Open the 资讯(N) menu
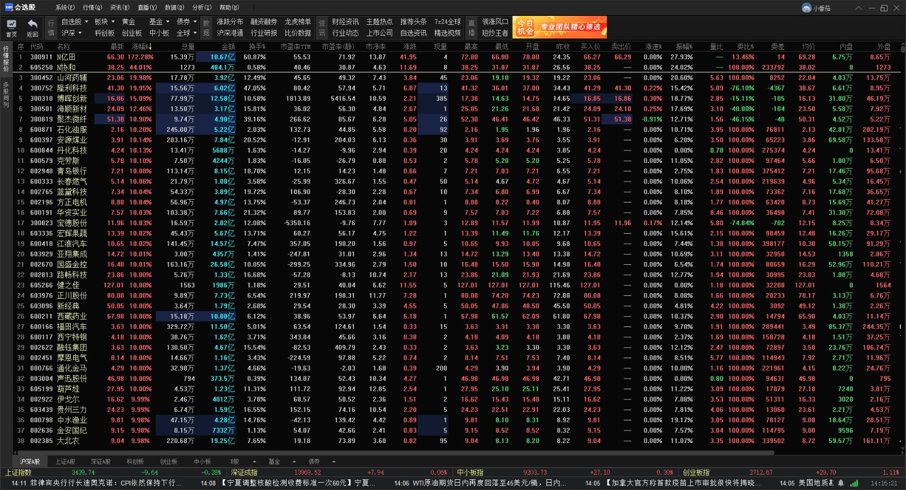The height and width of the screenshot is (490, 906). pos(119,7)
